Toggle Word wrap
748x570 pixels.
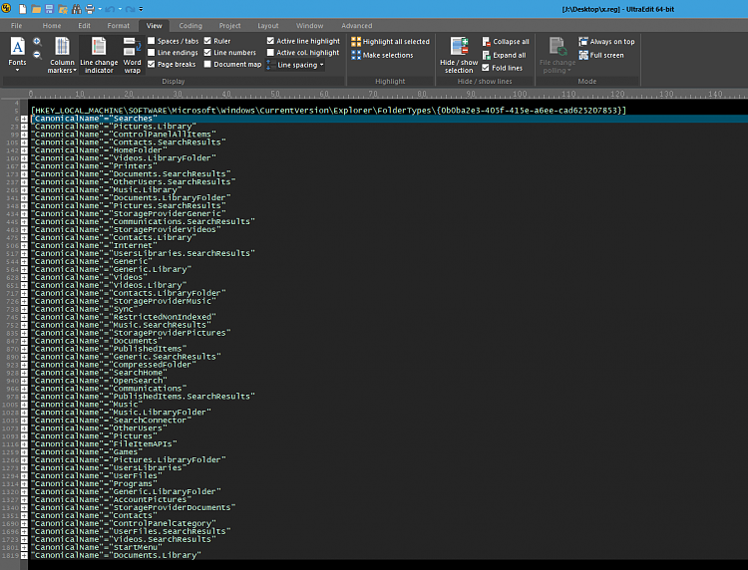coord(132,55)
